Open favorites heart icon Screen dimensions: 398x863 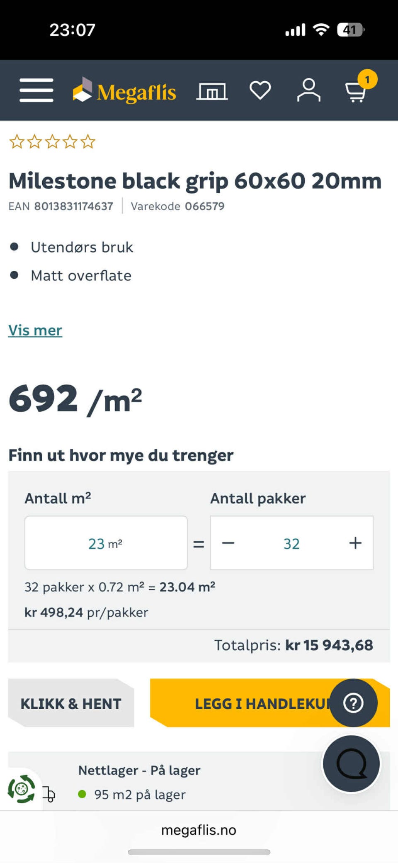pyautogui.click(x=260, y=90)
